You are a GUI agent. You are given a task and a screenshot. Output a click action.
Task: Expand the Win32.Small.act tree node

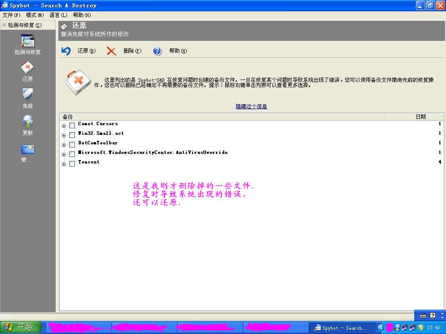point(64,136)
